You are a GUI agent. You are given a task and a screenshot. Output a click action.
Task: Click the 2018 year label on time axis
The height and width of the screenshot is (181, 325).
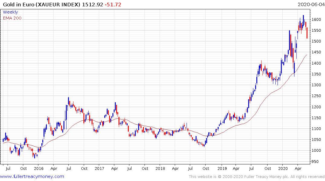point(160,168)
